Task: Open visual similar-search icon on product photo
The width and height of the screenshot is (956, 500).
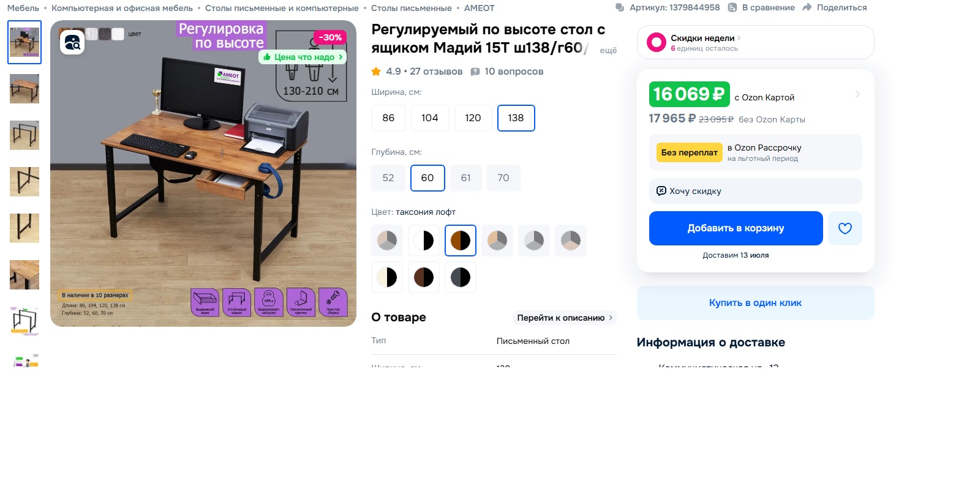Action: pyautogui.click(x=72, y=42)
